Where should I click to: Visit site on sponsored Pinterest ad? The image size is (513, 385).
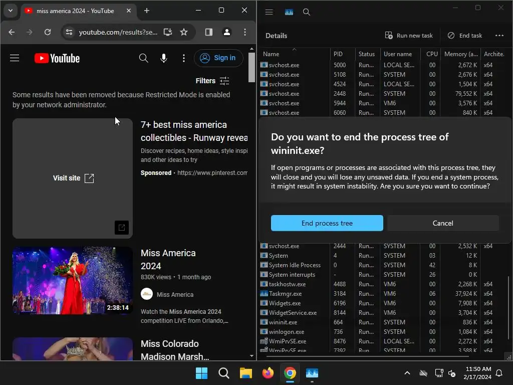(73, 178)
